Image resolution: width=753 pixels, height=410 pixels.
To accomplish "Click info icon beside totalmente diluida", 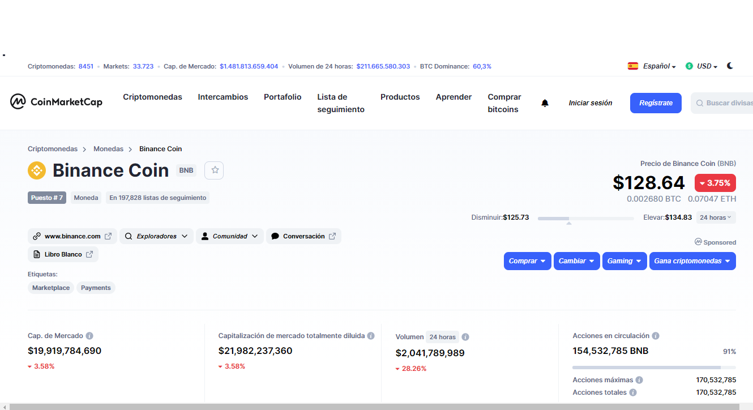I will pyautogui.click(x=371, y=336).
